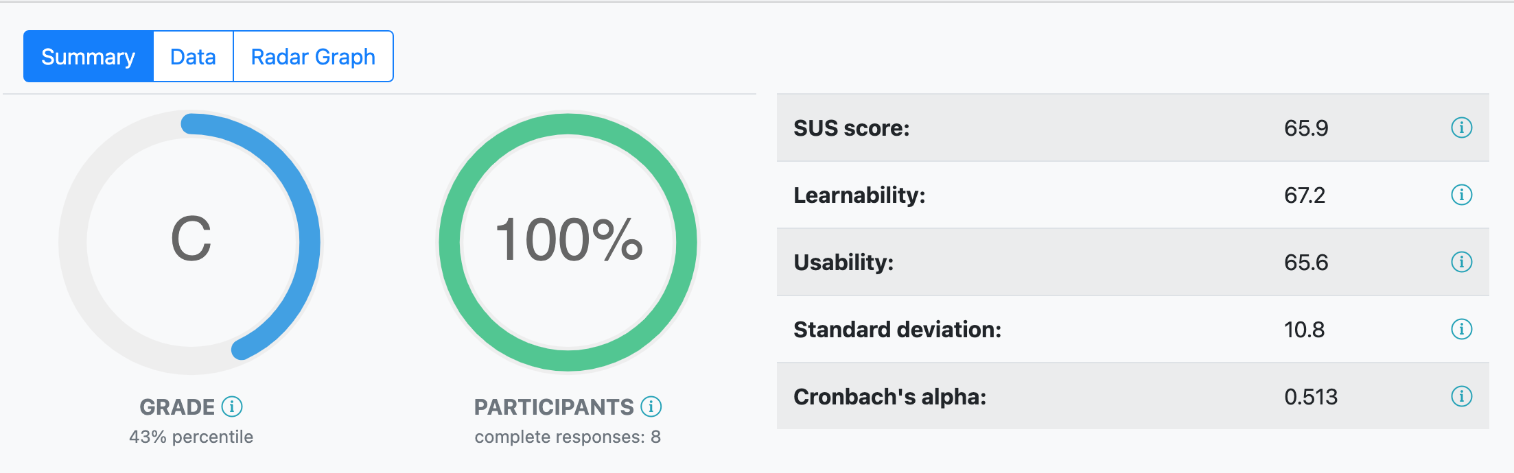Open the Usability row info icon
The image size is (1514, 473).
click(x=1461, y=262)
